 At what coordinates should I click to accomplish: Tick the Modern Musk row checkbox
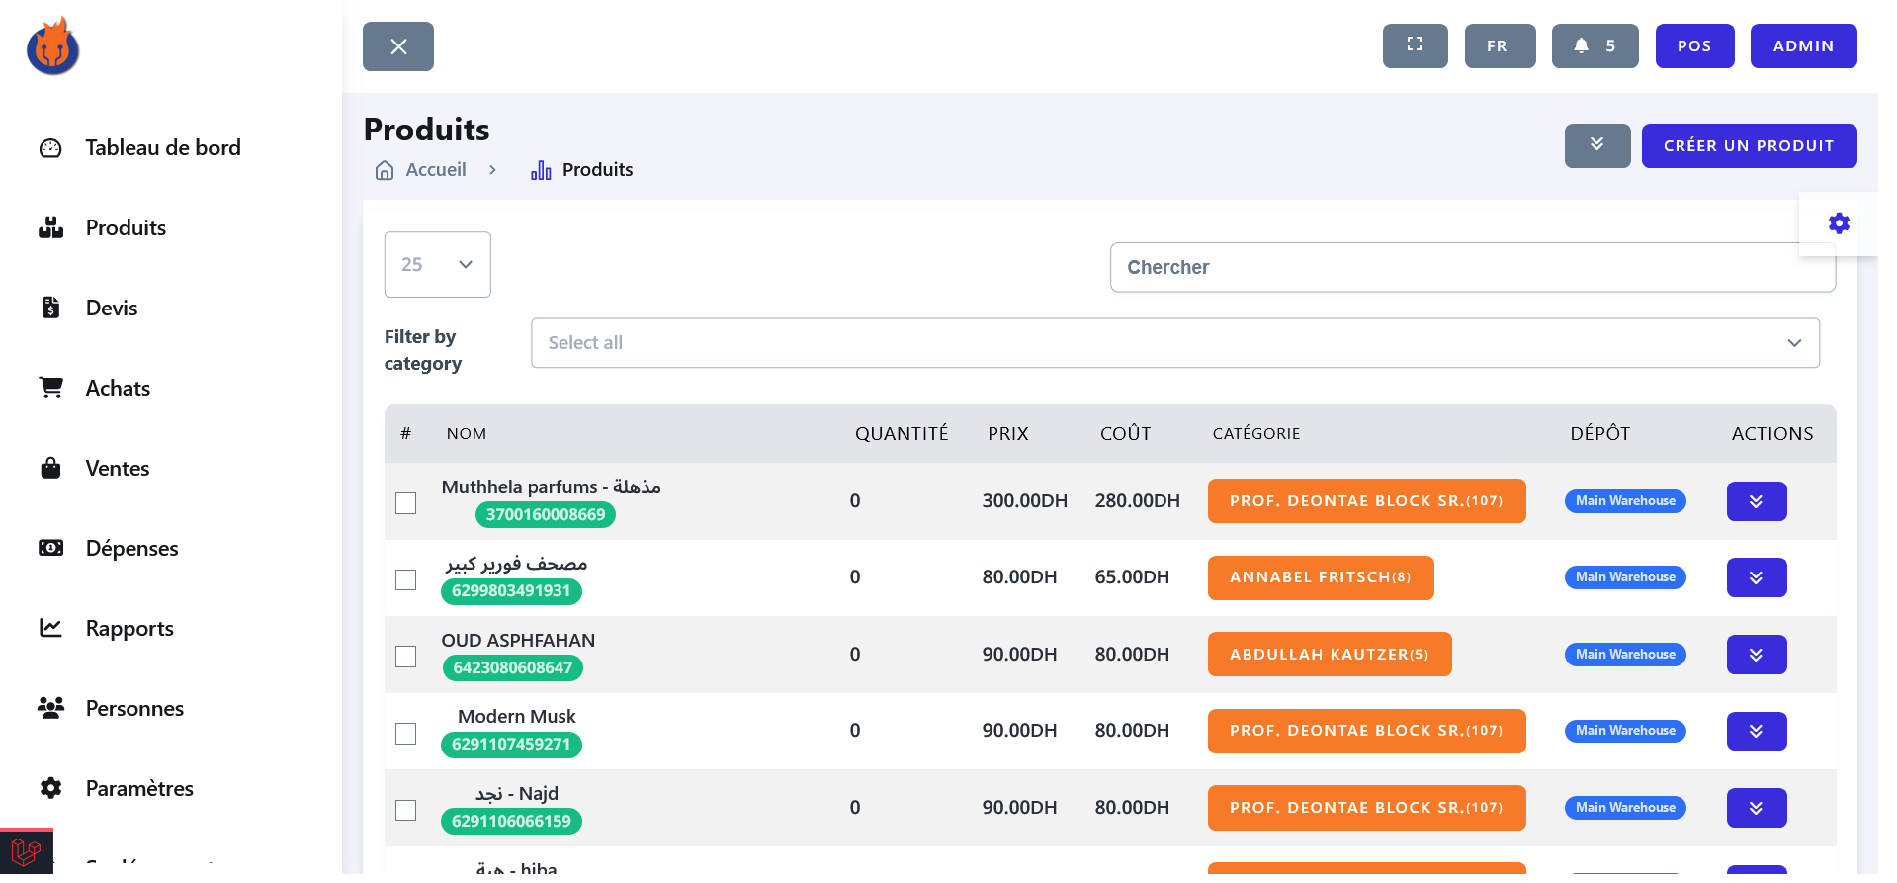tap(405, 734)
